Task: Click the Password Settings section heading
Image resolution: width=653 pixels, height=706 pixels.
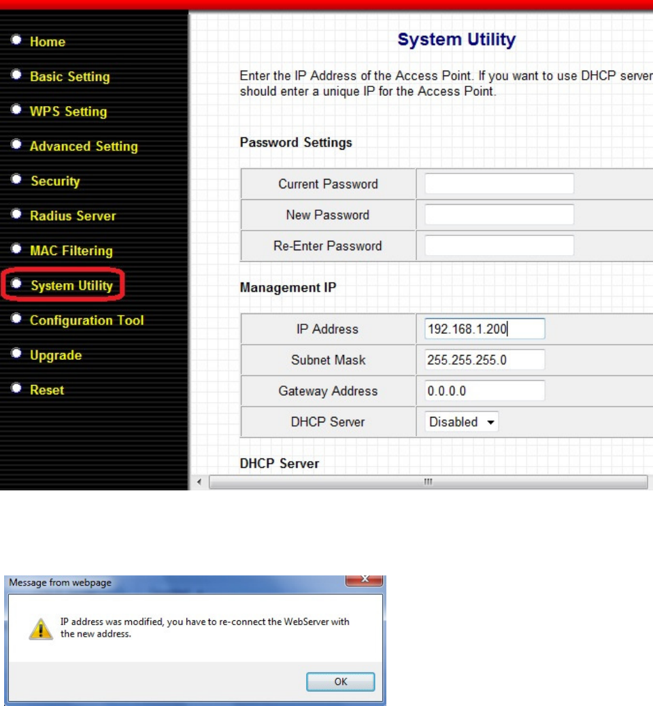Action: tap(296, 143)
